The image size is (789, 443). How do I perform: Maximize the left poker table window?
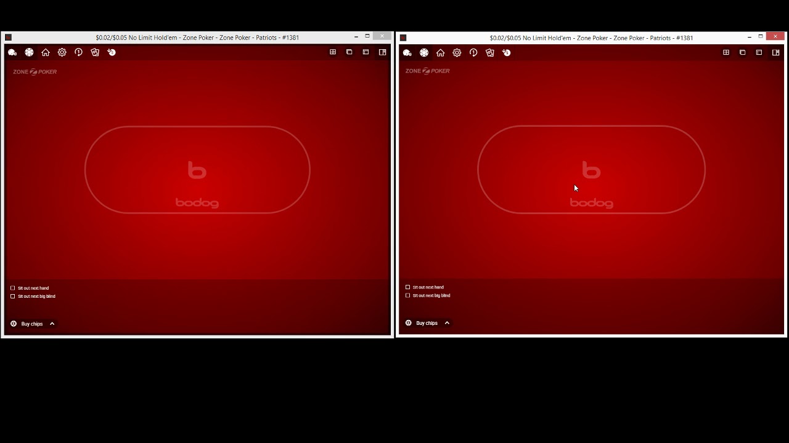pos(367,36)
